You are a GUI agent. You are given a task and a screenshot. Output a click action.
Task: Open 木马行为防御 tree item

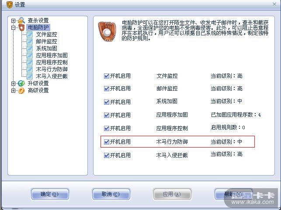pyautogui.click(x=52, y=69)
